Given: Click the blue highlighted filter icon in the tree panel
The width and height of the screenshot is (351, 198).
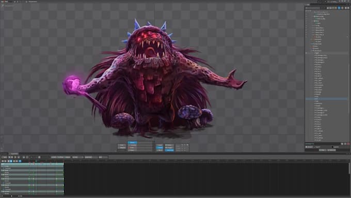Looking at the screenshot, I should coord(339,8).
